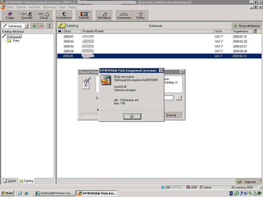Open the Pomoc toolbar button

[x=140, y=15]
